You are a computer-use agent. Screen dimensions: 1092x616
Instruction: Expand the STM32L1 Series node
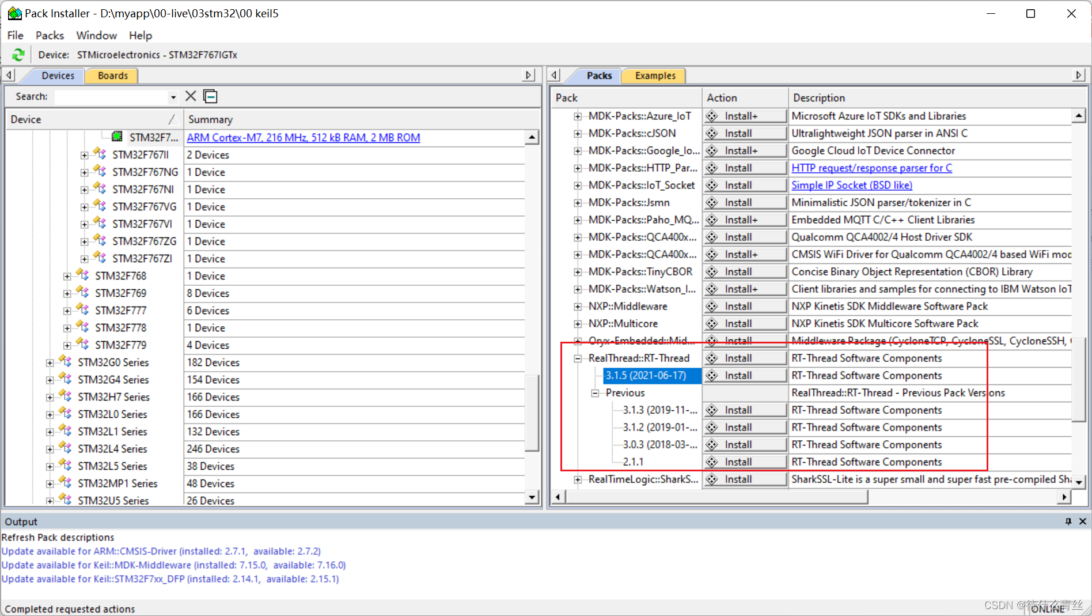click(x=50, y=432)
